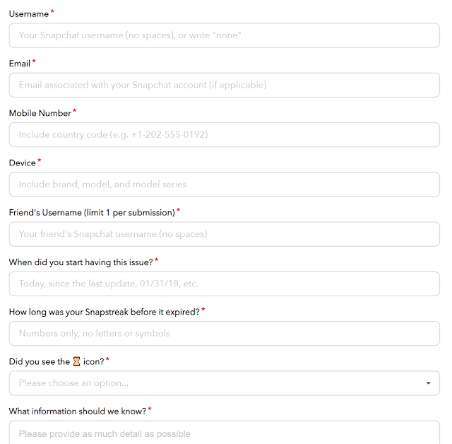Click the dropdown arrow for the hourglass icon question

429,383
